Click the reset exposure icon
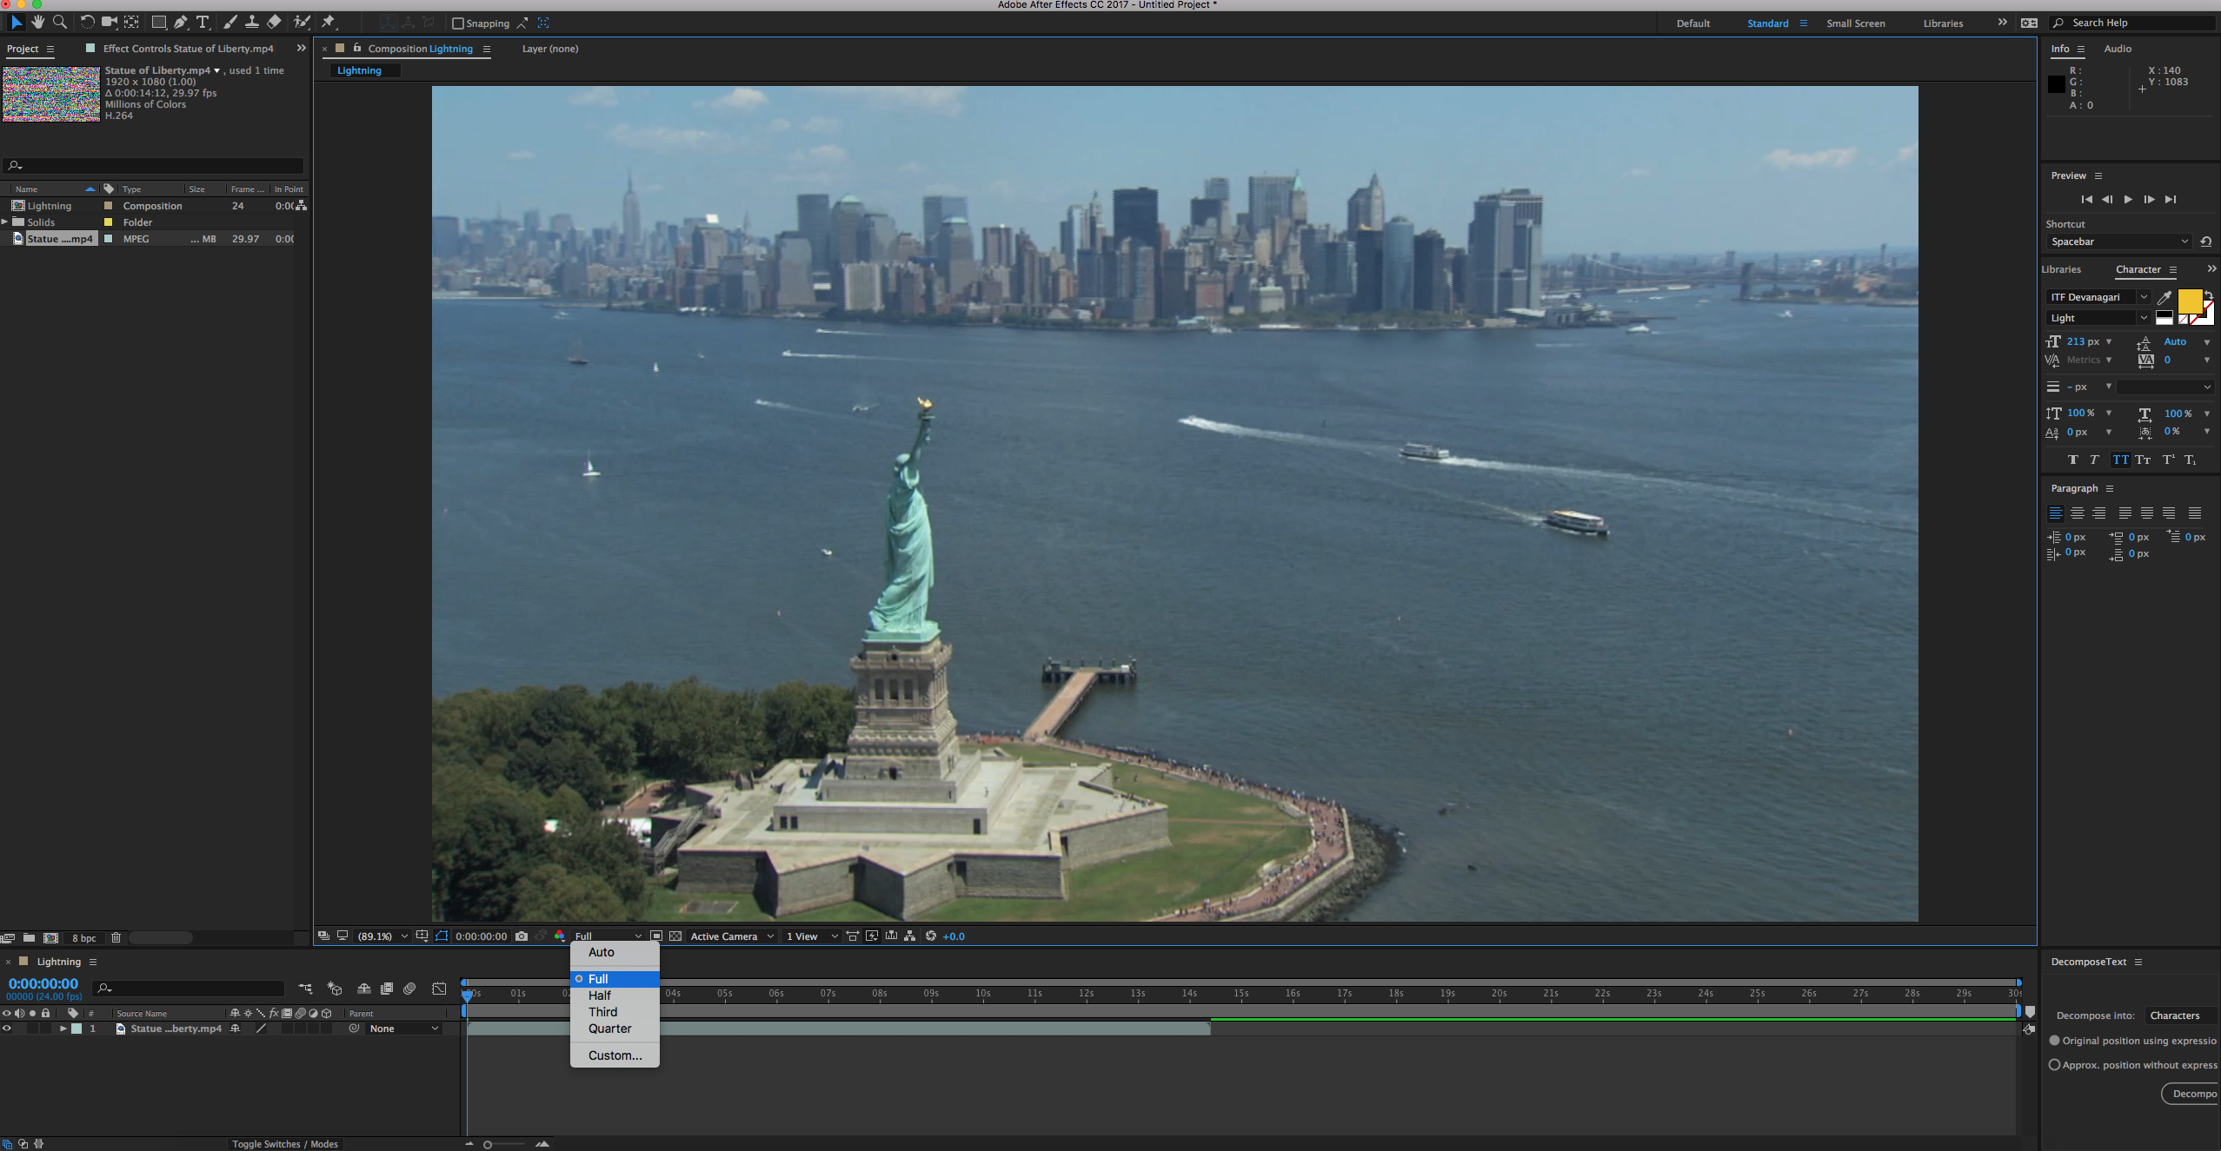Viewport: 2221px width, 1151px height. pos(931,936)
